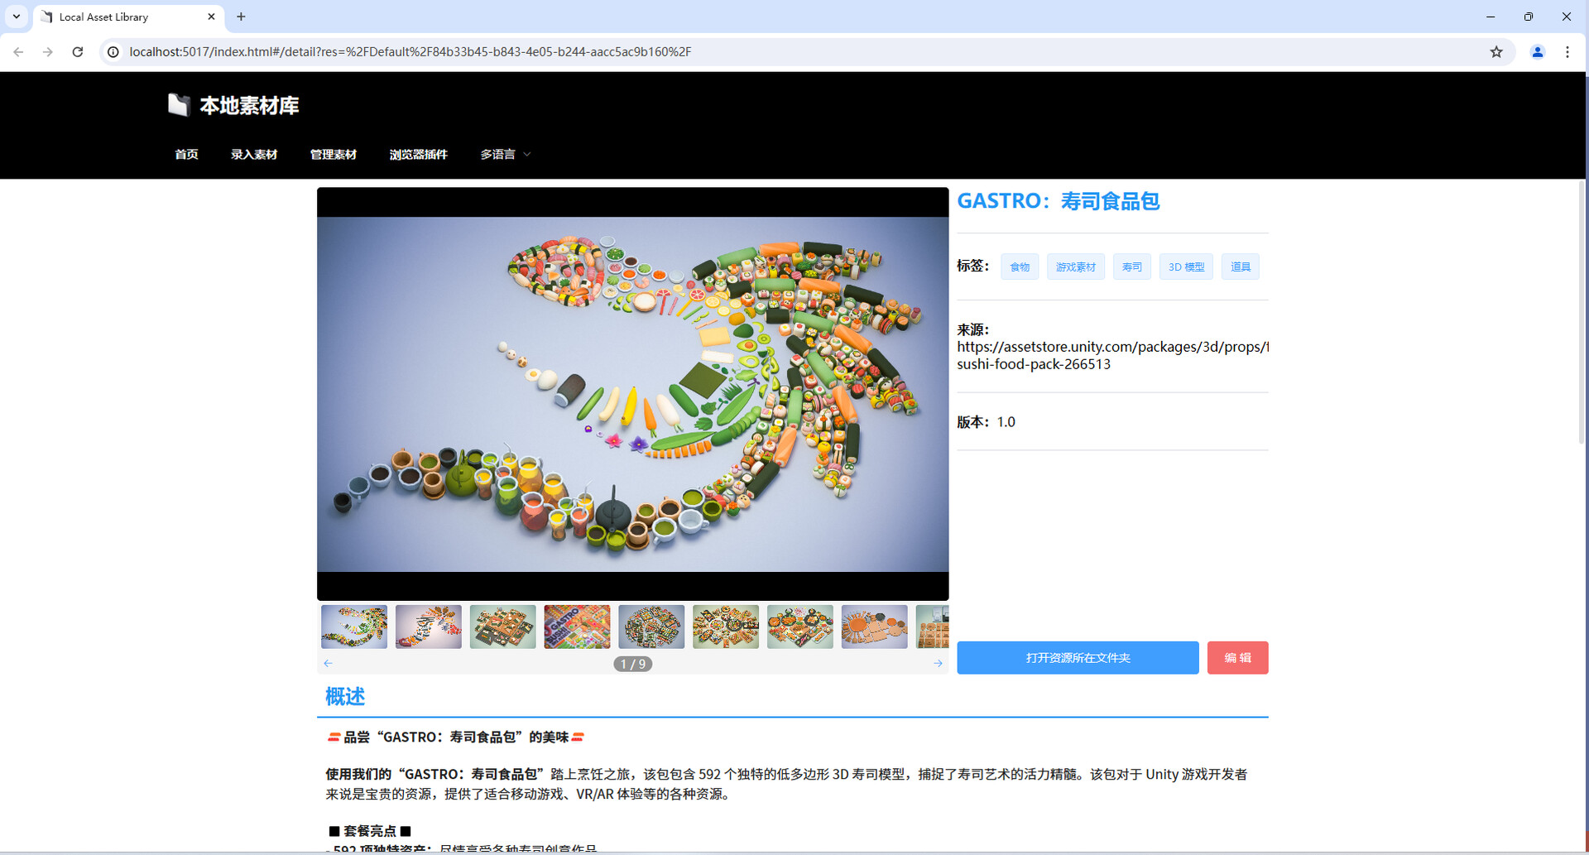The image size is (1589, 855).
Task: Click the 本地素材库 logo icon
Action: coord(178,105)
